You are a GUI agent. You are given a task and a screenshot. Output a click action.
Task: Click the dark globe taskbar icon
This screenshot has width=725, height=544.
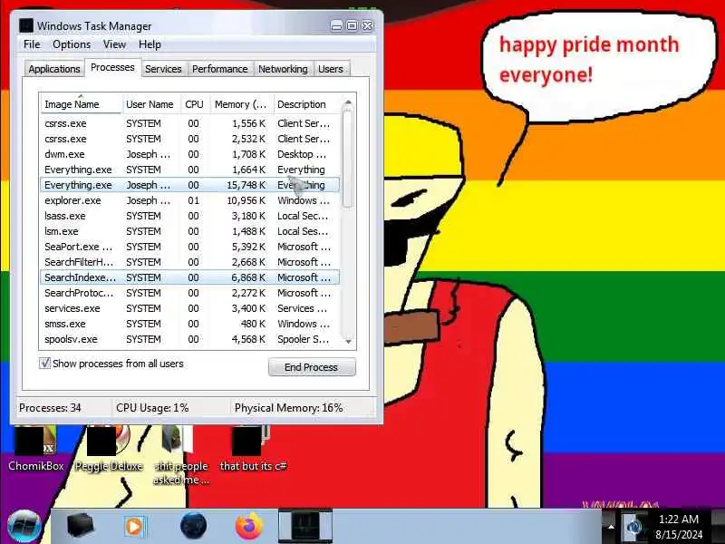click(x=193, y=527)
